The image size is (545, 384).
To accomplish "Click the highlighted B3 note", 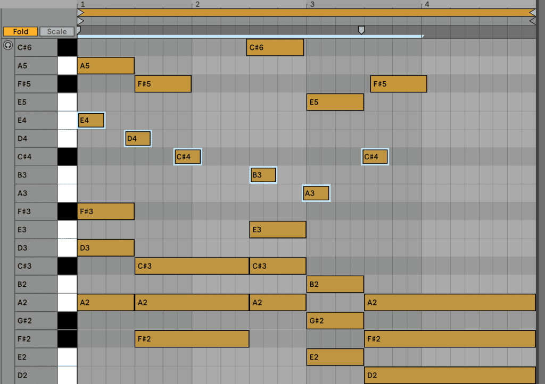I will coord(263,175).
